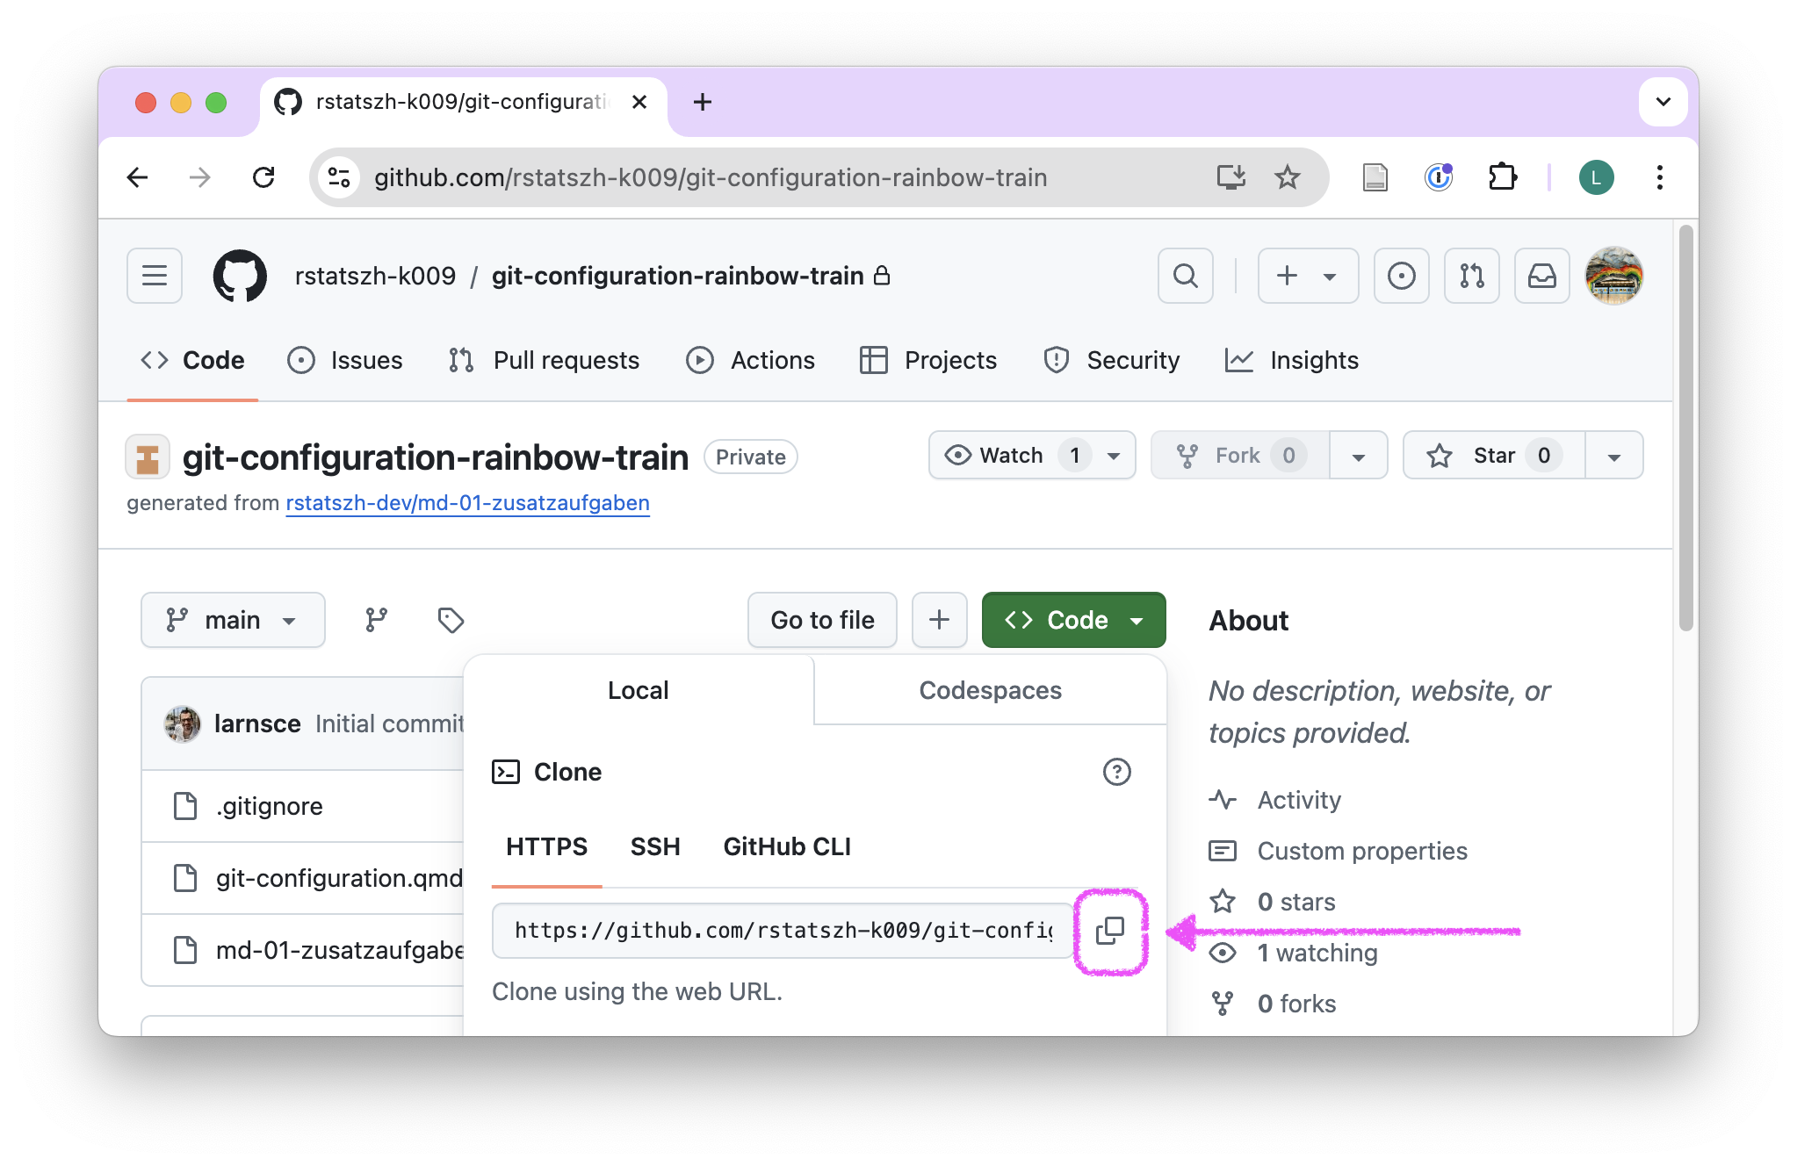
Task: Copy the HTTPS clone URL to clipboard
Action: 1110,931
